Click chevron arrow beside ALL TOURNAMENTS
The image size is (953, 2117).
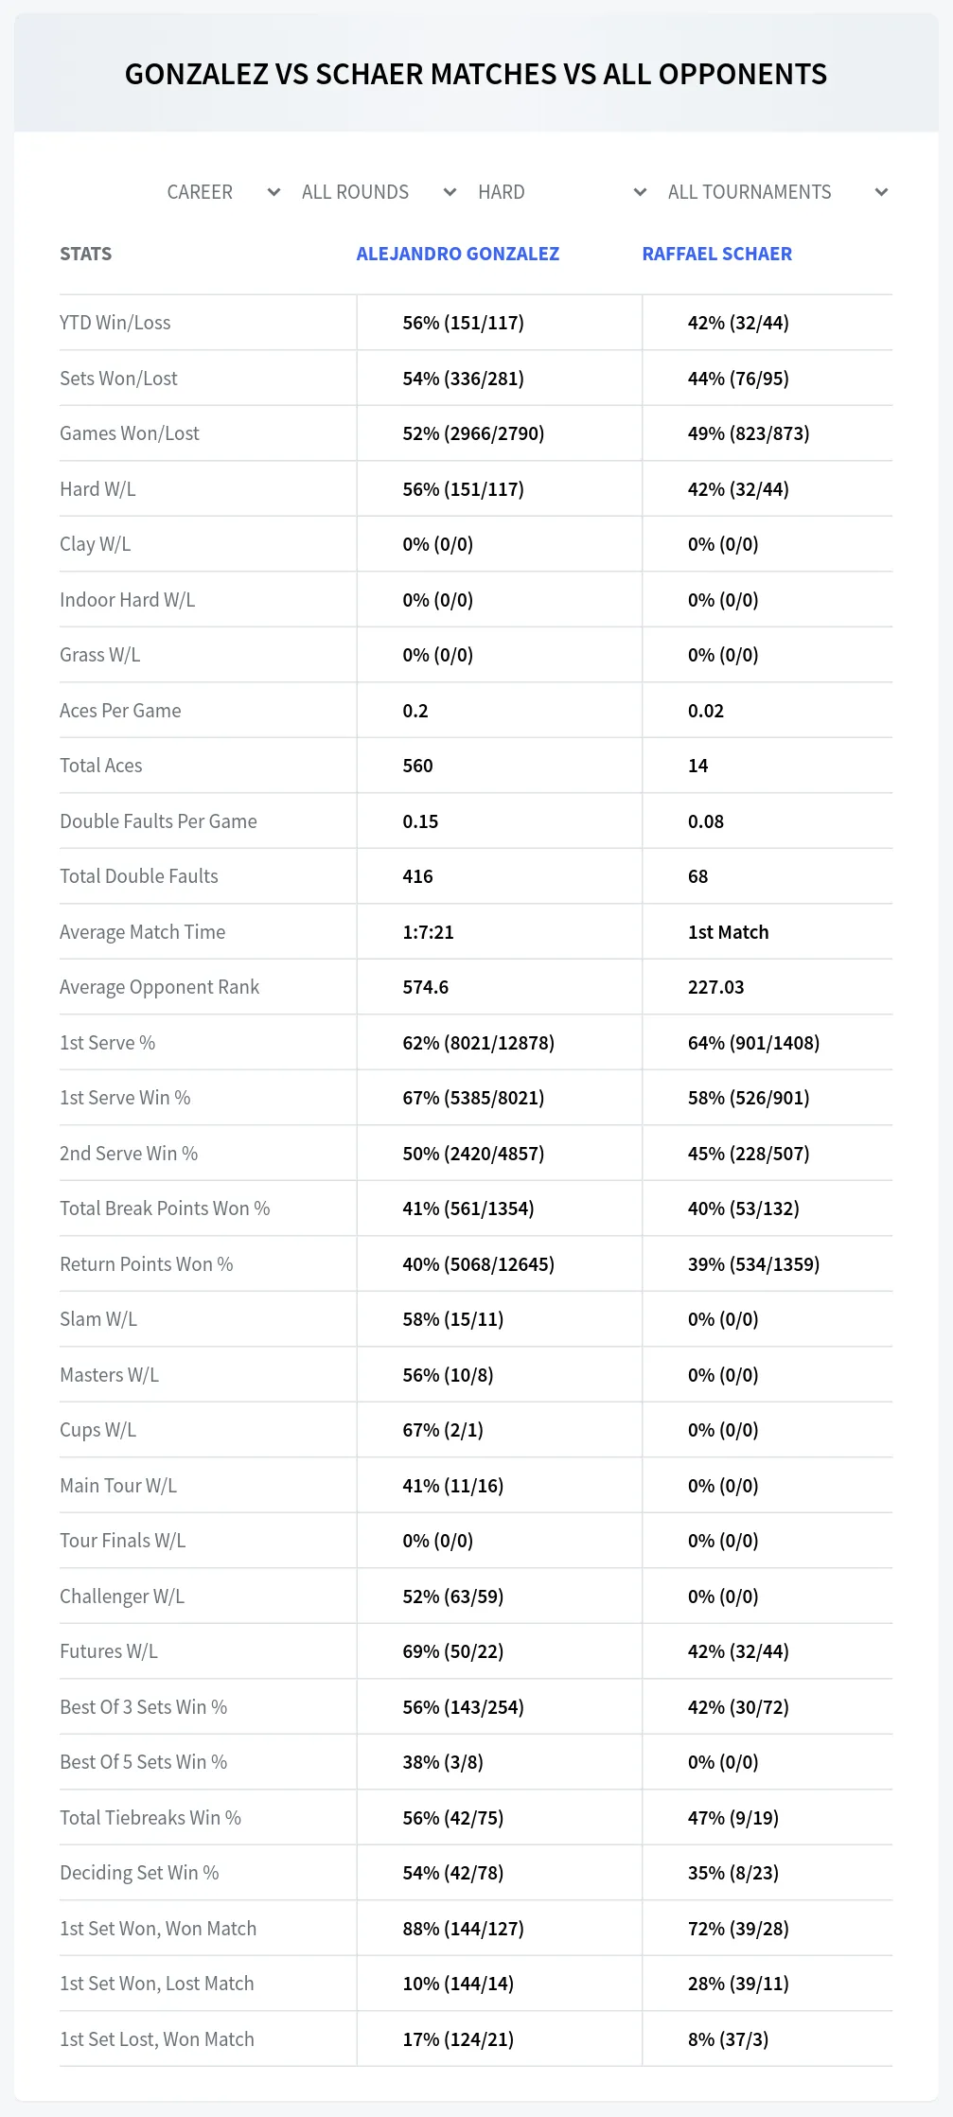coord(881,192)
